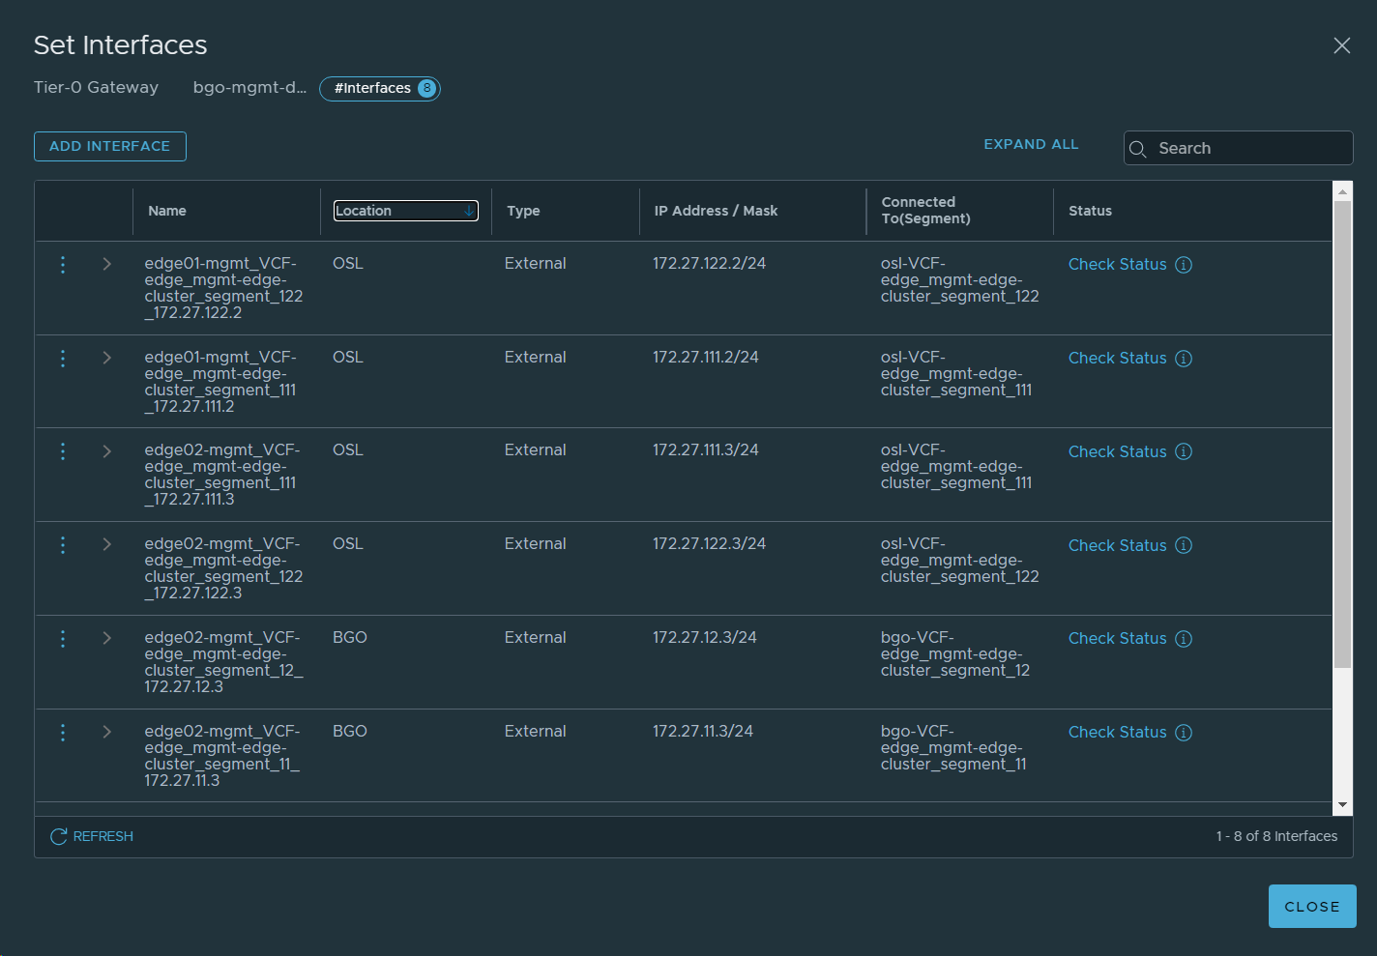Check Status for 172.27.111.2 interface
This screenshot has width=1377, height=956.
pos(1117,359)
